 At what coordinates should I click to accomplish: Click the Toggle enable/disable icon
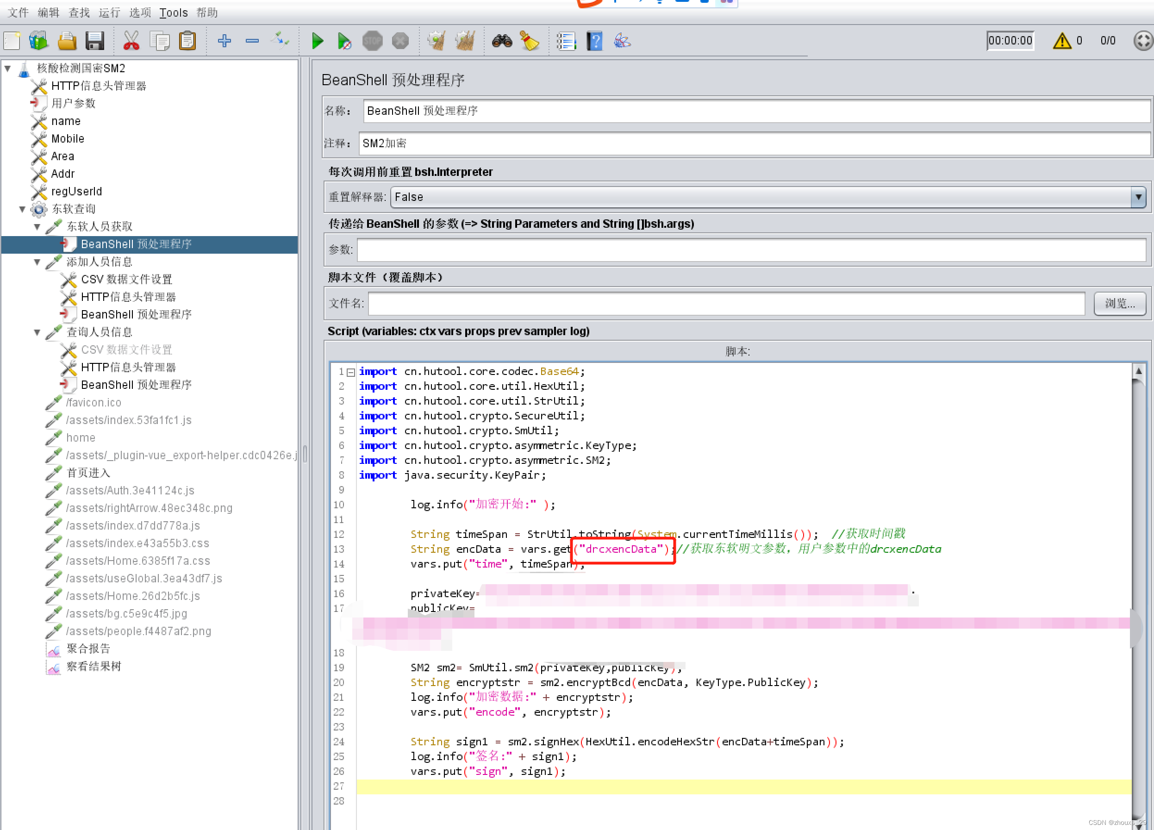coord(280,40)
